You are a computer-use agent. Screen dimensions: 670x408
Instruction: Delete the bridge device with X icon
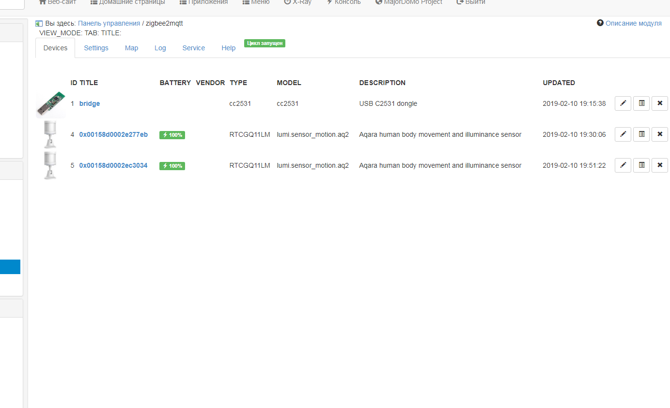(660, 103)
